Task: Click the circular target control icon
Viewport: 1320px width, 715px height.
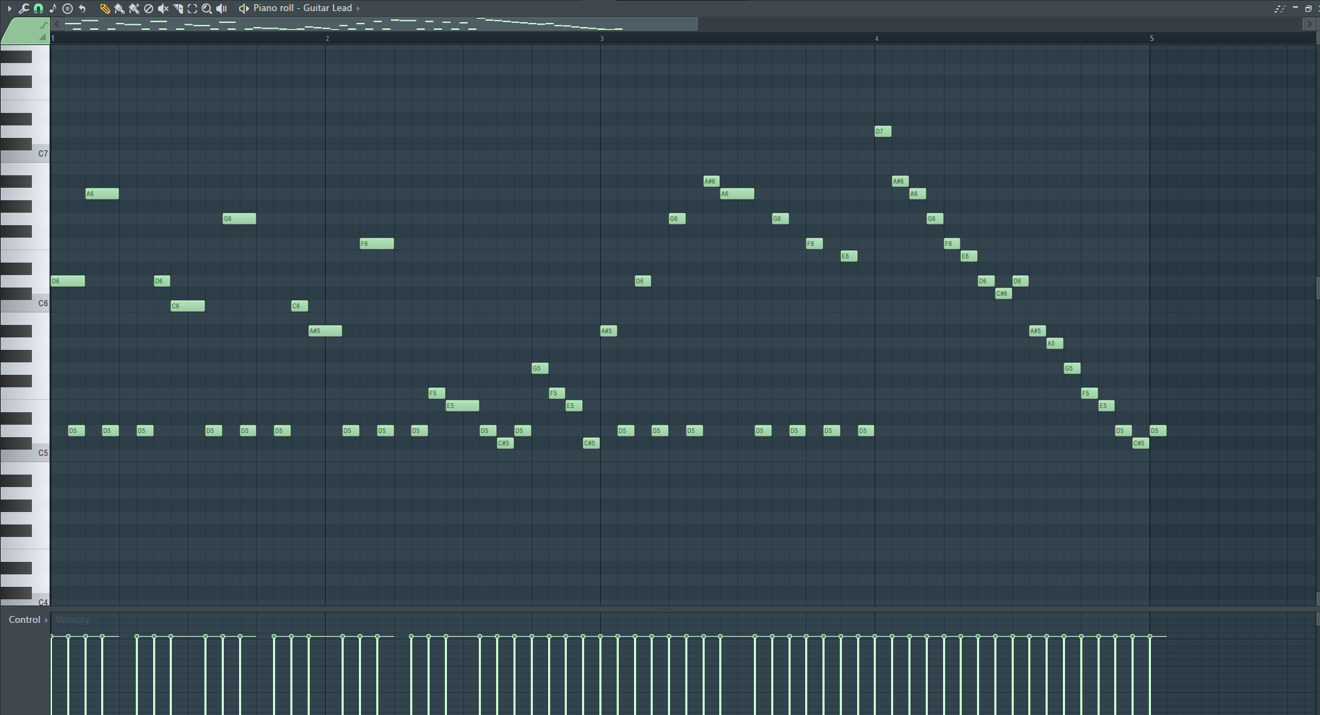Action: point(67,8)
